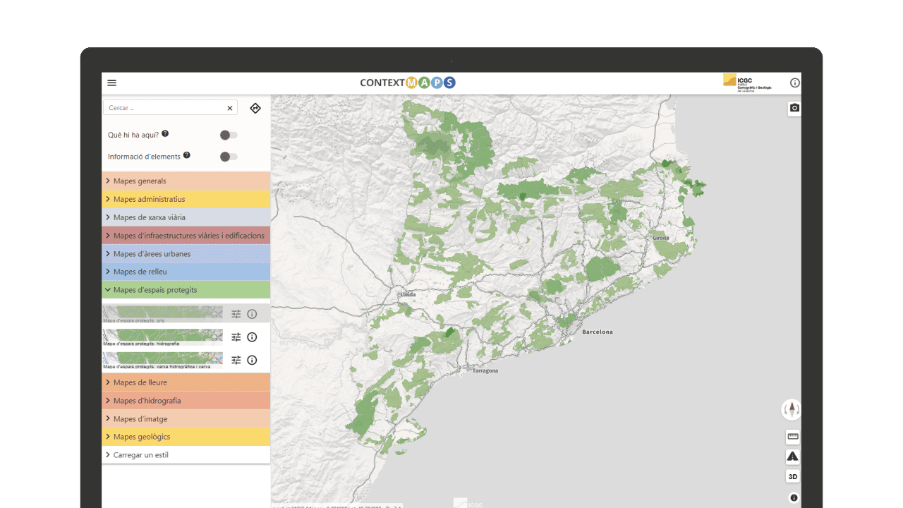Open the road/route tool on the map
903x508 pixels.
click(792, 456)
